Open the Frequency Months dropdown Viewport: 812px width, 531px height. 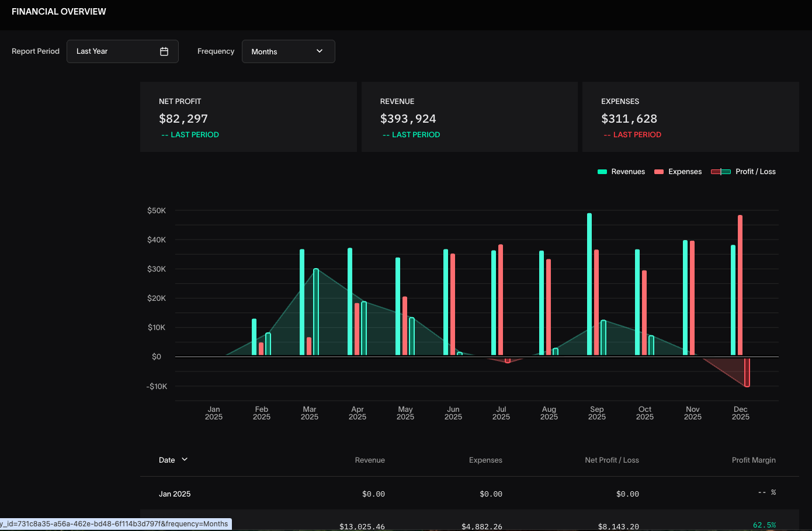tap(288, 51)
